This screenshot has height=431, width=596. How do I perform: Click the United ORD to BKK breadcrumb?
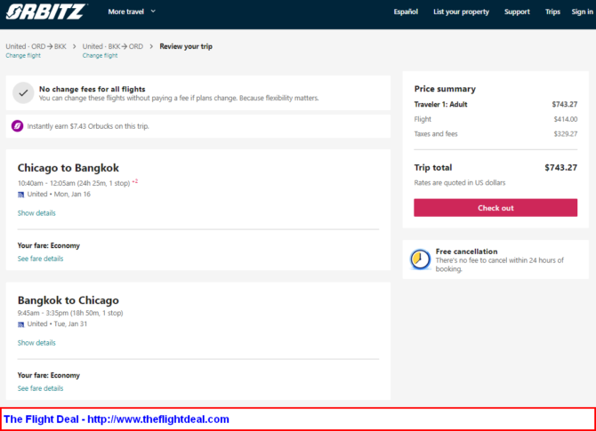[x=36, y=46]
